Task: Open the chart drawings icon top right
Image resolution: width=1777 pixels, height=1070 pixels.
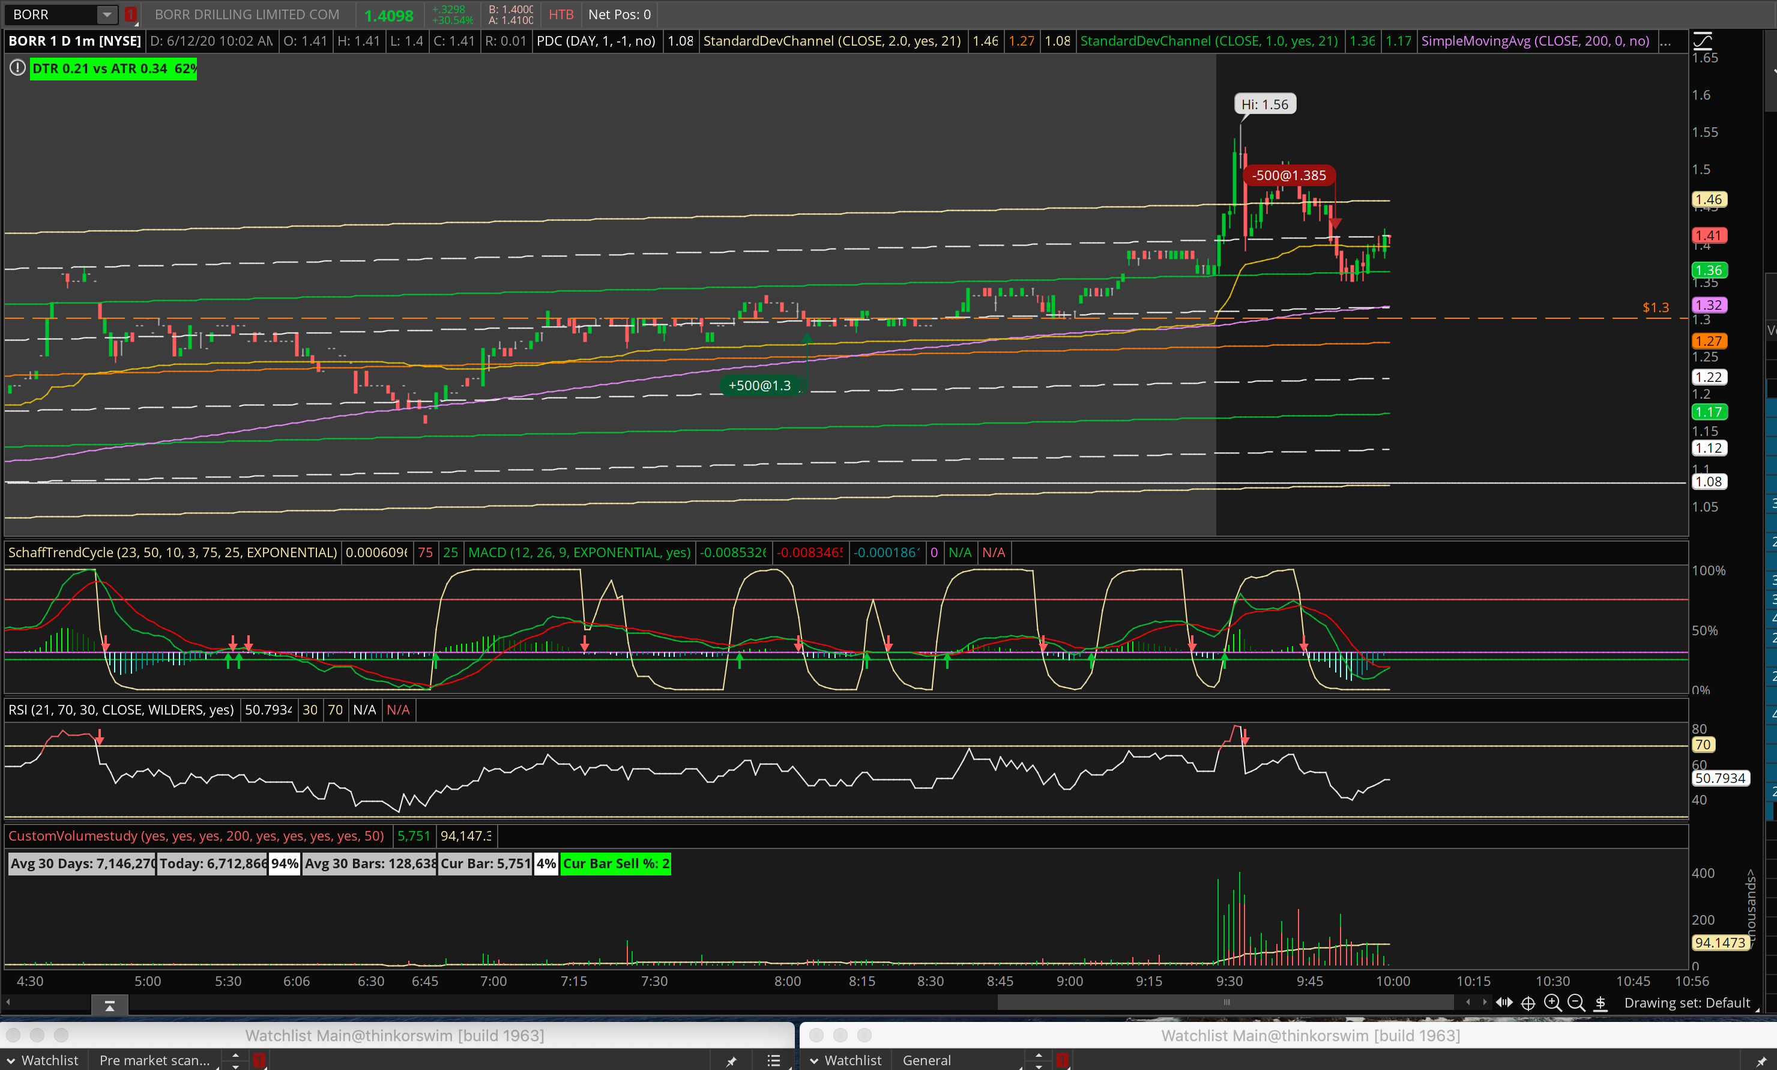Action: tap(1703, 40)
